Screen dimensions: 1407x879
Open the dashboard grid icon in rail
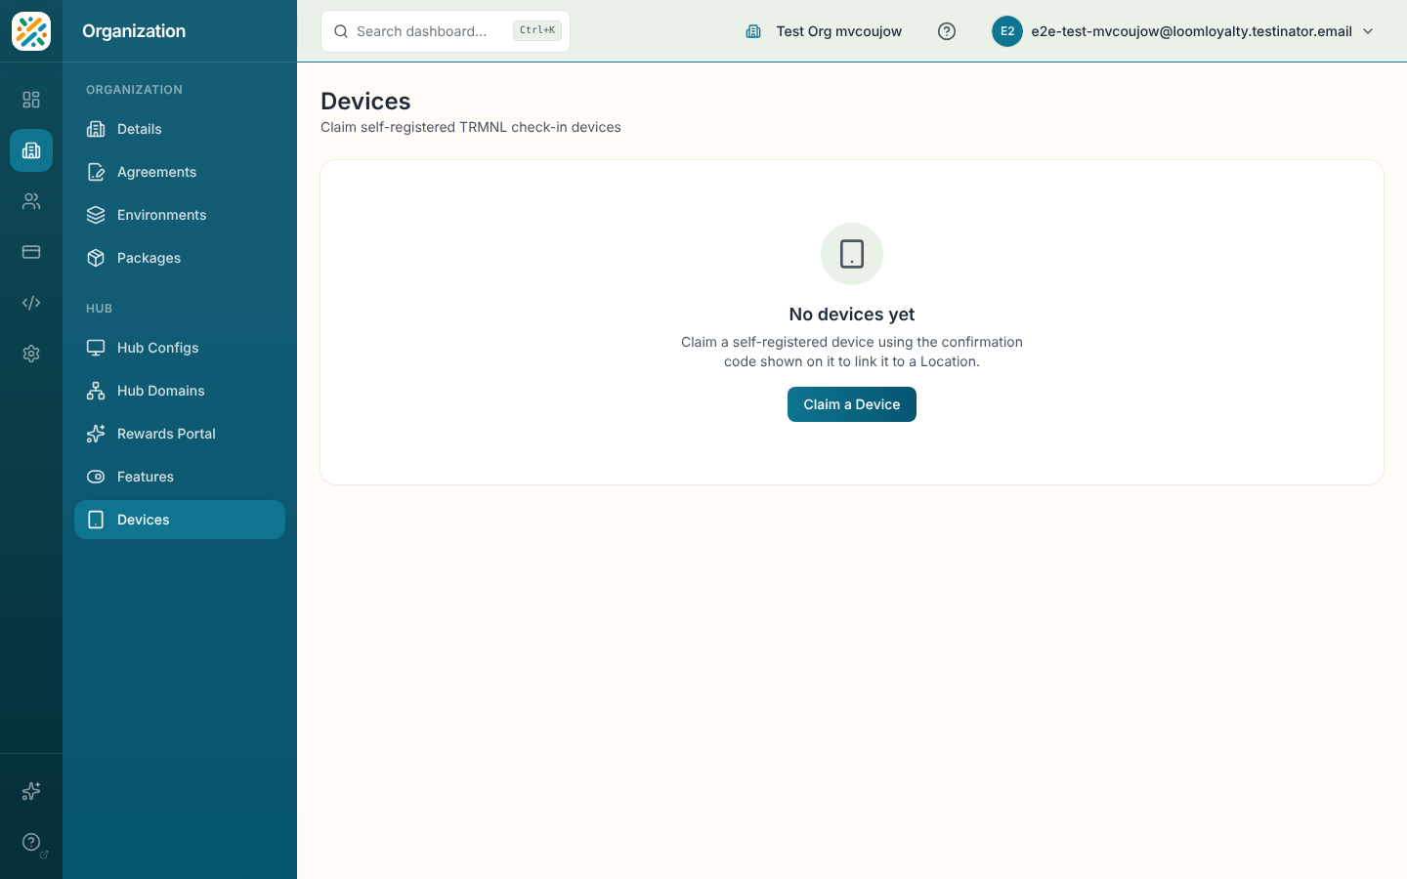31,100
